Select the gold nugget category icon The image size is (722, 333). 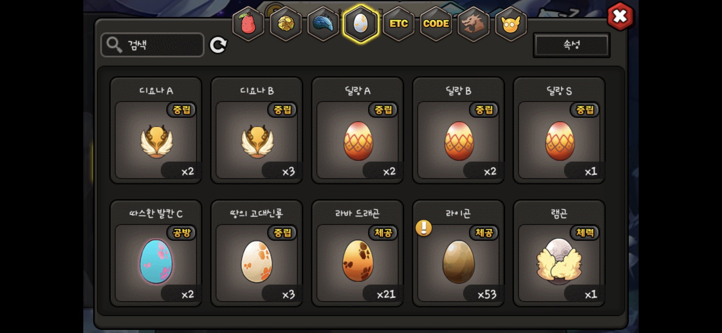point(286,24)
